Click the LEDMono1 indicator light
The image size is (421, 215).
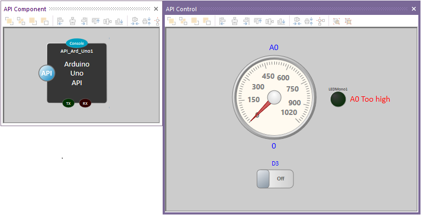tap(338, 99)
